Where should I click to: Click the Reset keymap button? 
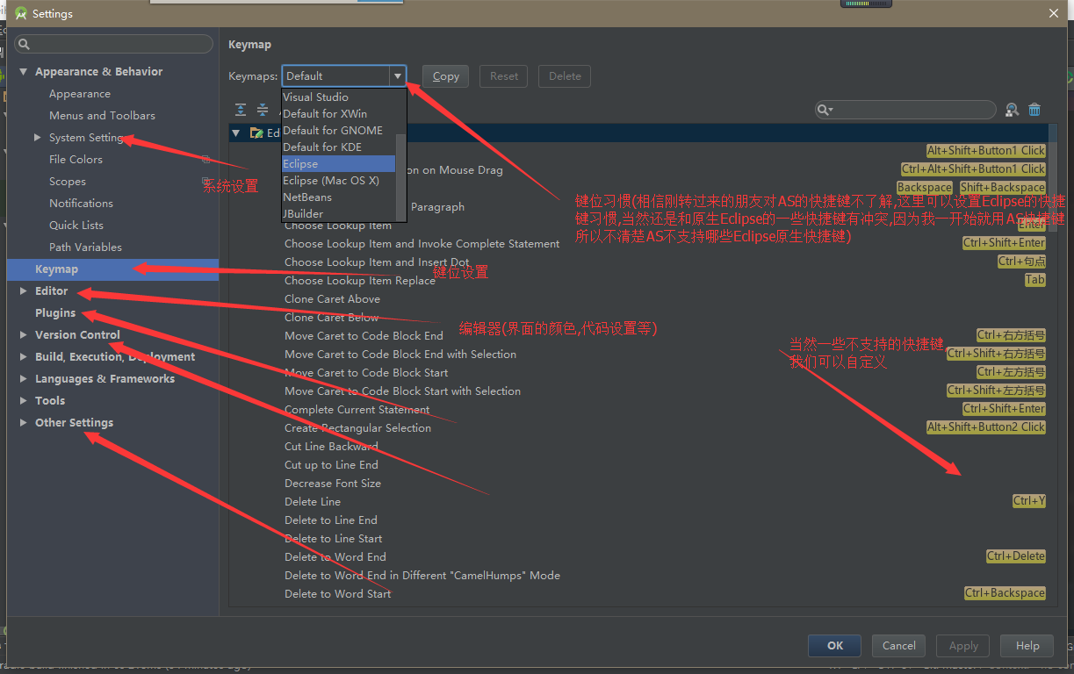pos(504,76)
